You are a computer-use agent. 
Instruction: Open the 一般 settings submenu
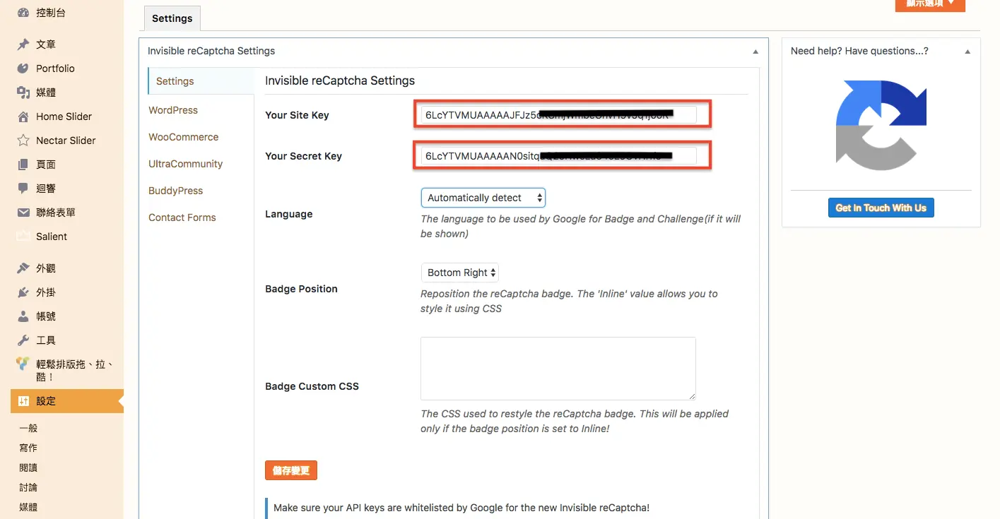tap(28, 428)
